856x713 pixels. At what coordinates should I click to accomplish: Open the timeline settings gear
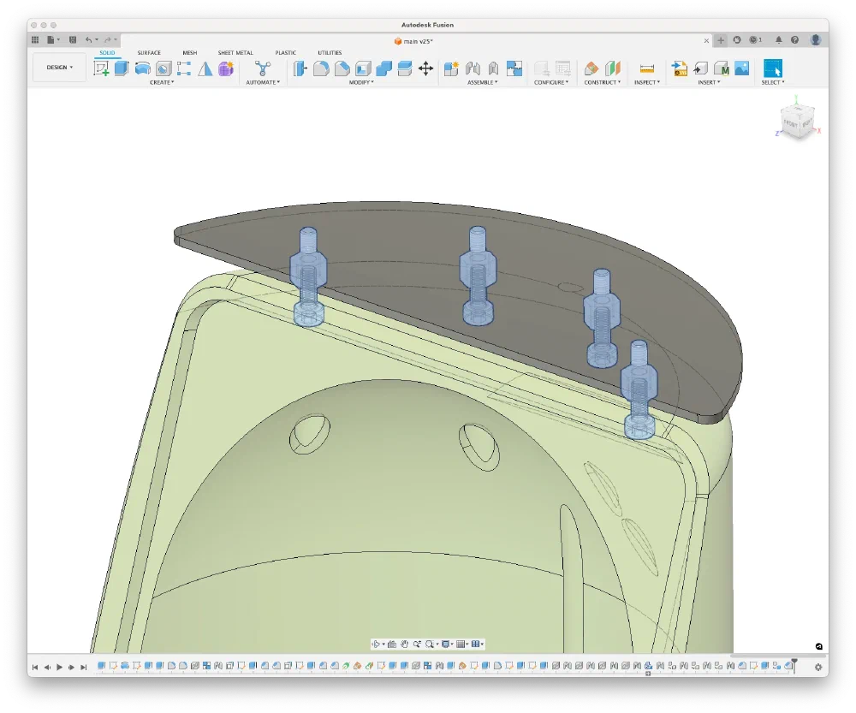point(818,667)
